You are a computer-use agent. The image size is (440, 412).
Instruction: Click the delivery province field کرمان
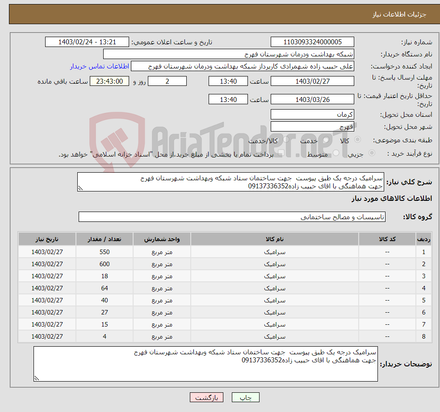pos(312,115)
